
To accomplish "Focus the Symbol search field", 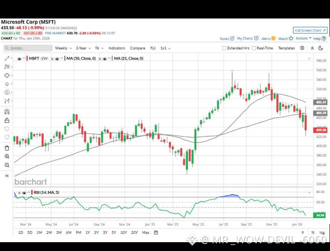I will tap(28, 48).
